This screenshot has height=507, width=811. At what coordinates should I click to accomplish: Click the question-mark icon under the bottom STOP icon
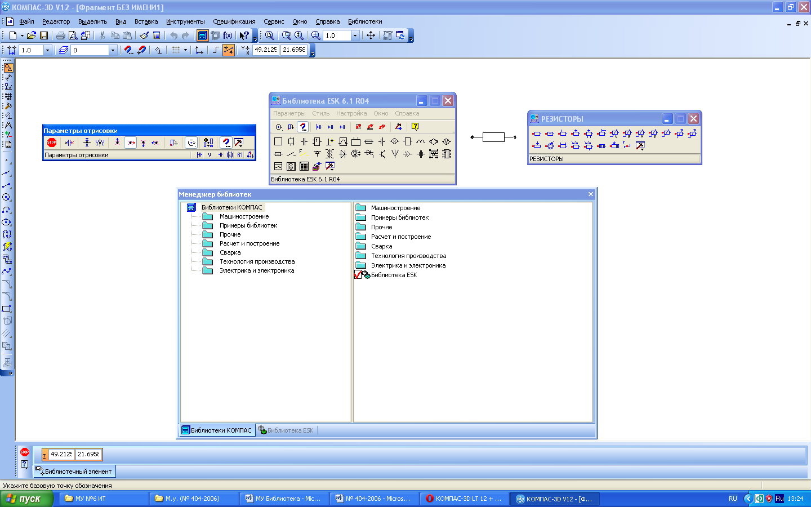24,464
